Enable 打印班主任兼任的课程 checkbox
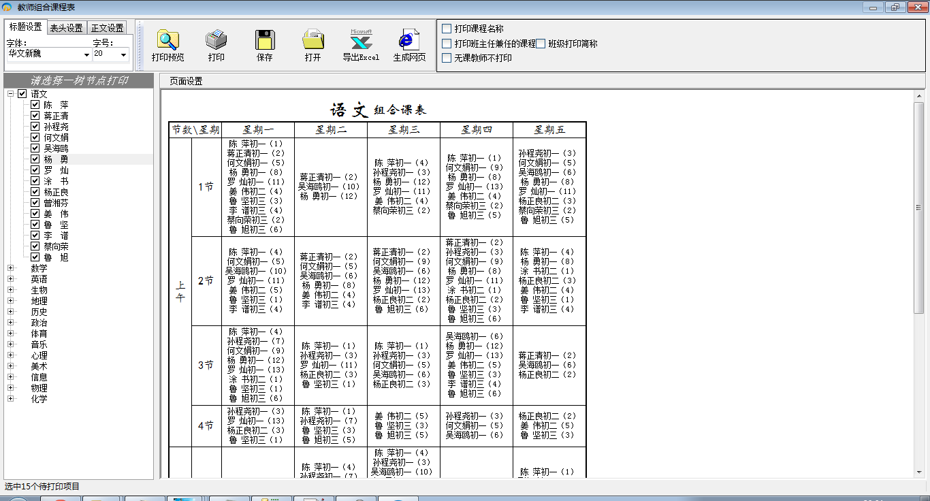 447,44
